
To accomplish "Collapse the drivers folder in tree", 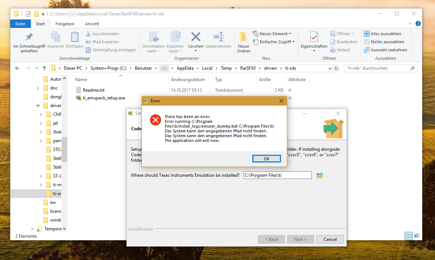I will tap(38, 106).
